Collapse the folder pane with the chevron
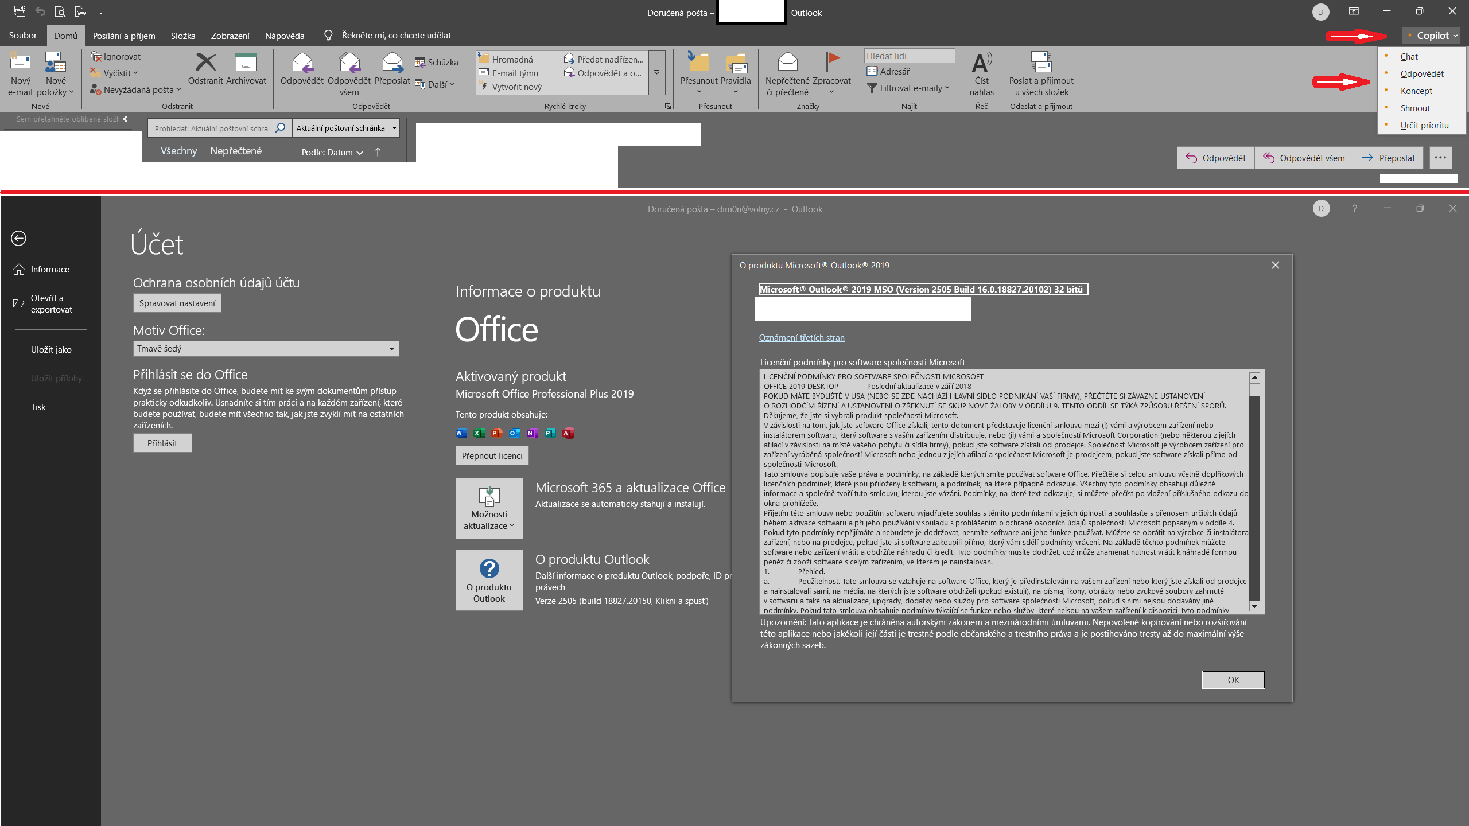1469x826 pixels. point(125,119)
